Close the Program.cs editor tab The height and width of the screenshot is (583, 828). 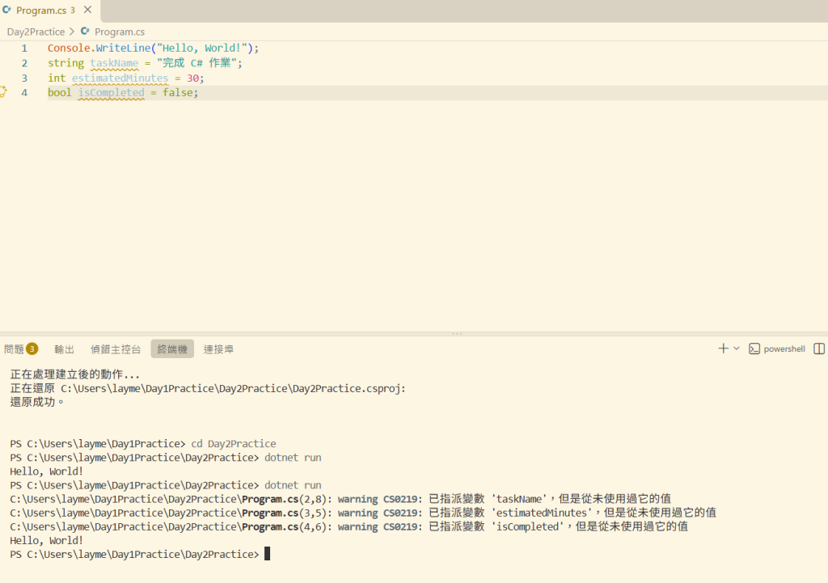click(x=87, y=10)
